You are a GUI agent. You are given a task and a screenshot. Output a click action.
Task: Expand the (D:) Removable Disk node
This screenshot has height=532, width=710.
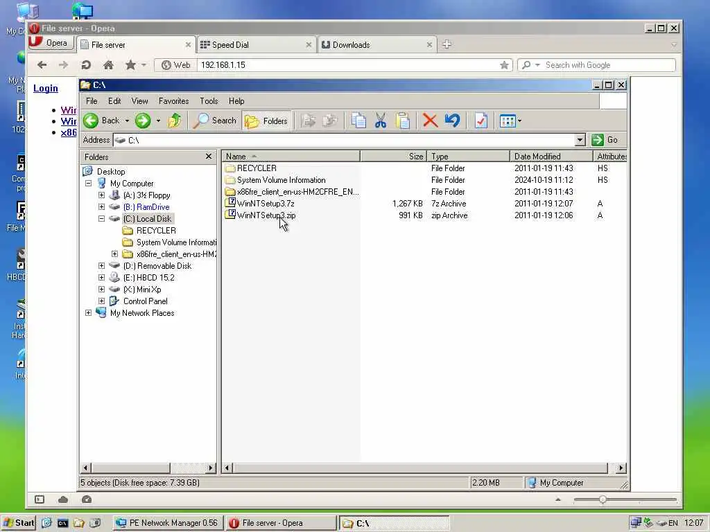pos(101,265)
